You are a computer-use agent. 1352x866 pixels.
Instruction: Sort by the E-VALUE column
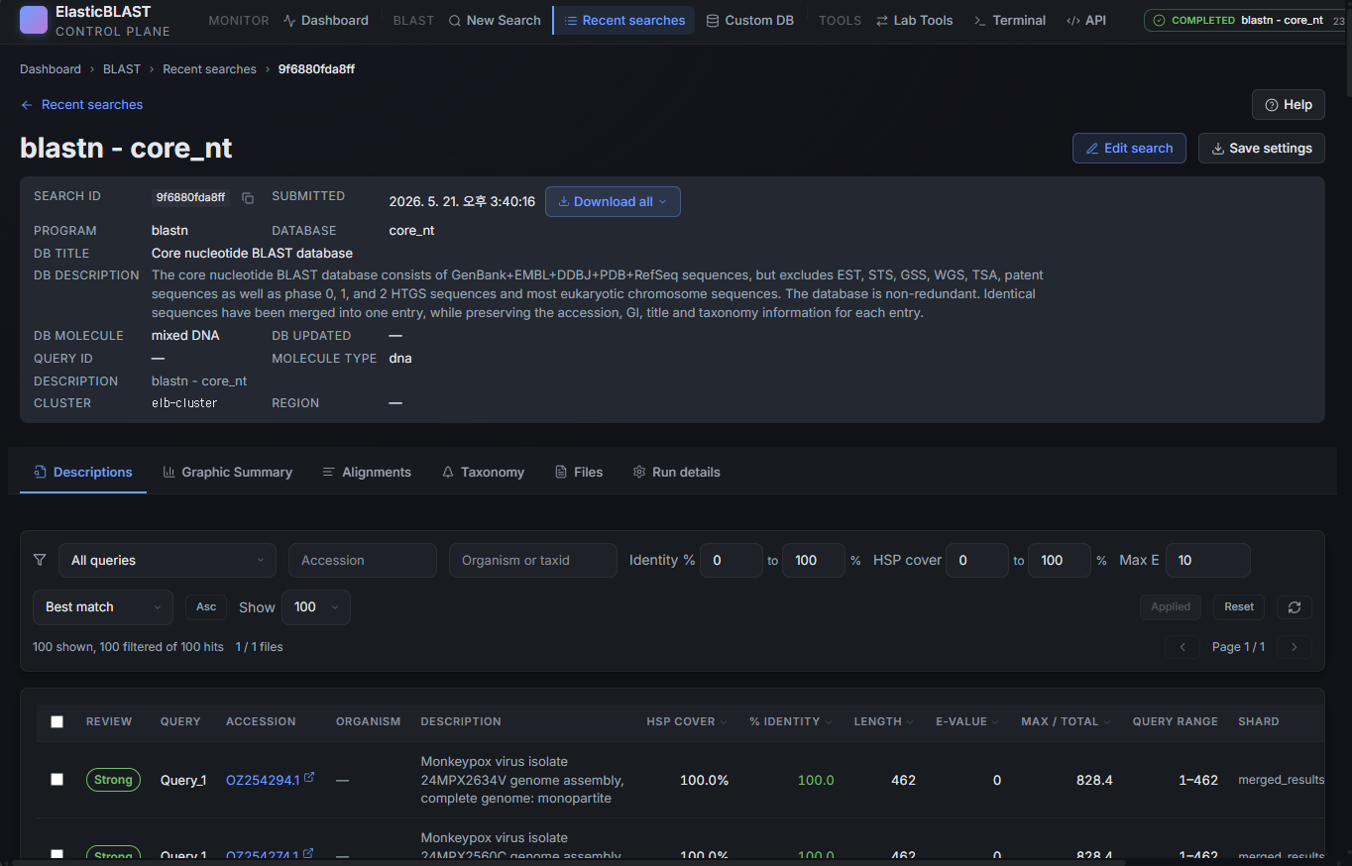966,721
